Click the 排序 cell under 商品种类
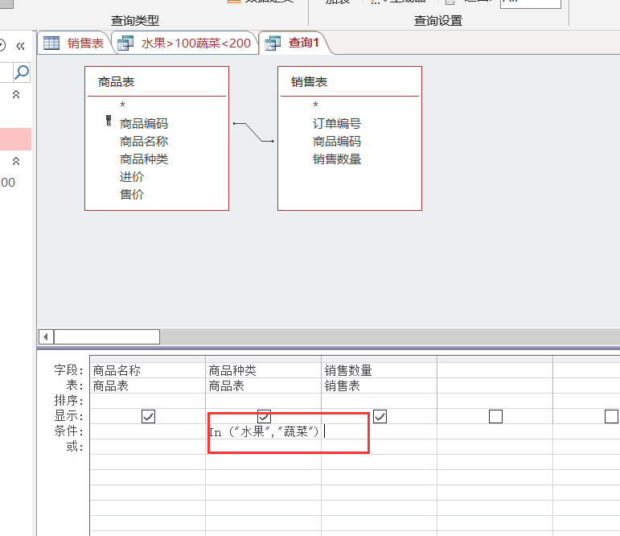The width and height of the screenshot is (620, 536). (x=263, y=401)
